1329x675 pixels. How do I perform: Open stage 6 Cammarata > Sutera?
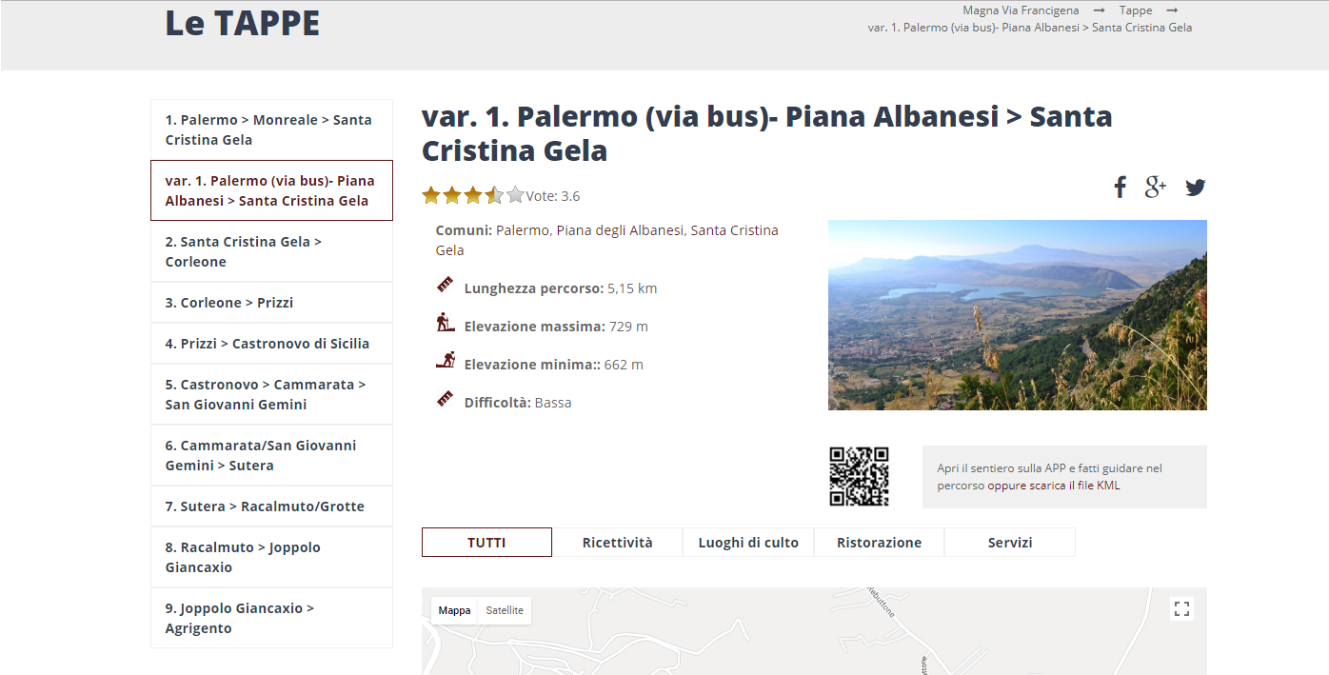point(271,455)
